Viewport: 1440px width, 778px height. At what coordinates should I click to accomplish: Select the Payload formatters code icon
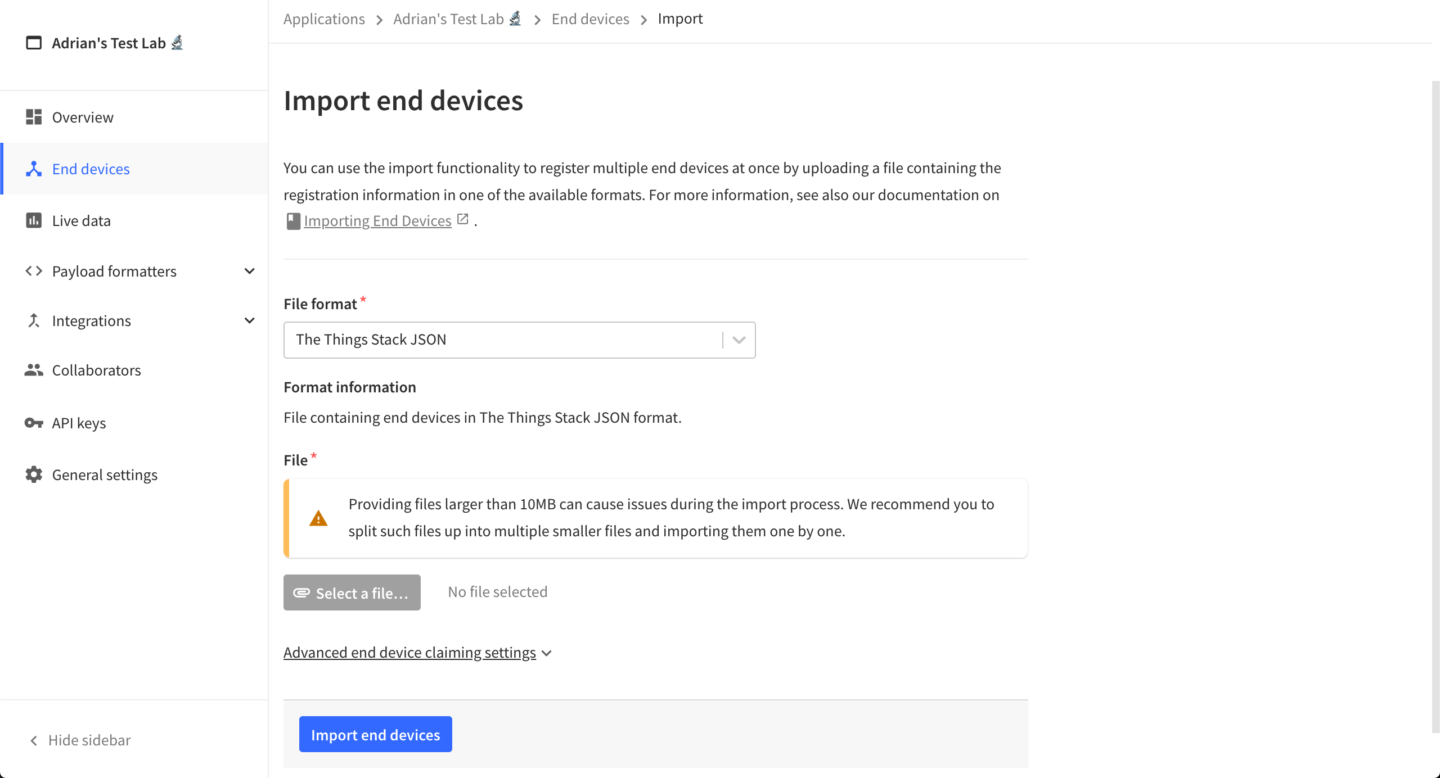33,271
